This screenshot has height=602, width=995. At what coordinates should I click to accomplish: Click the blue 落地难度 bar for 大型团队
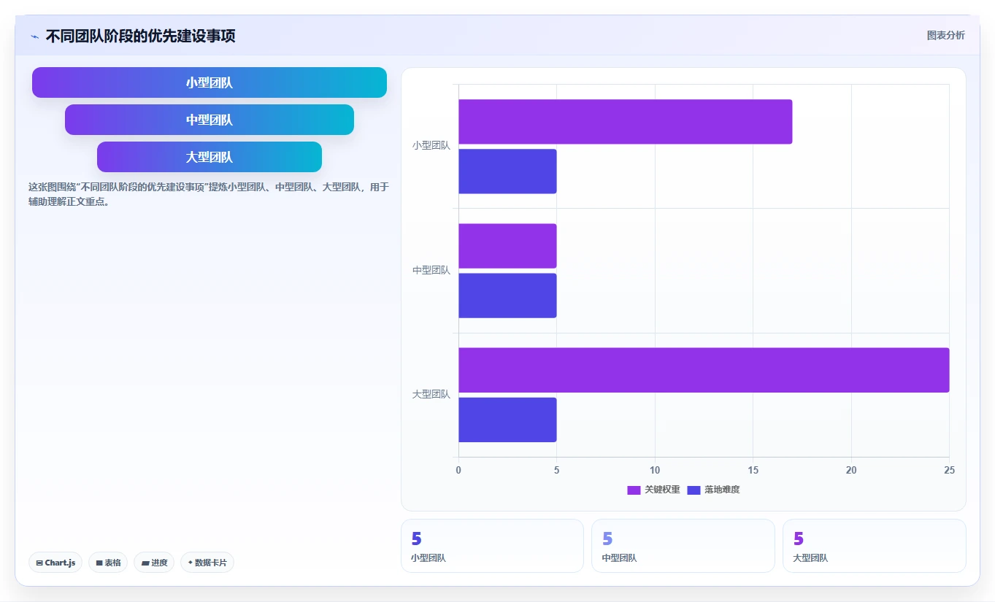tap(507, 420)
